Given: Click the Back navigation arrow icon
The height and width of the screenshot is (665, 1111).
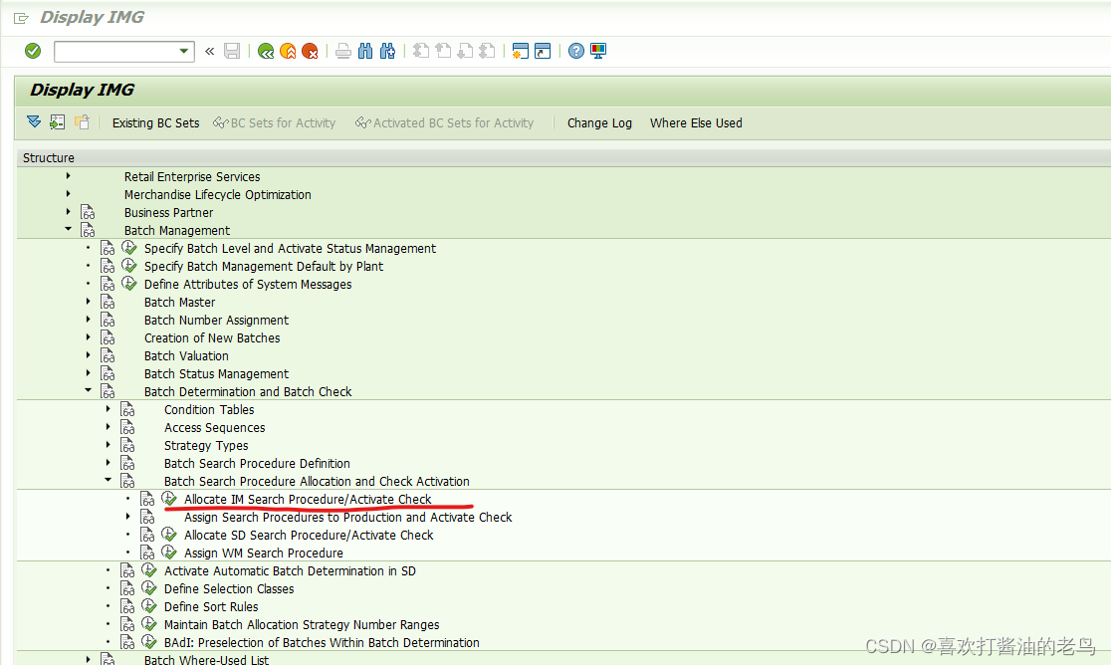Looking at the screenshot, I should (265, 51).
